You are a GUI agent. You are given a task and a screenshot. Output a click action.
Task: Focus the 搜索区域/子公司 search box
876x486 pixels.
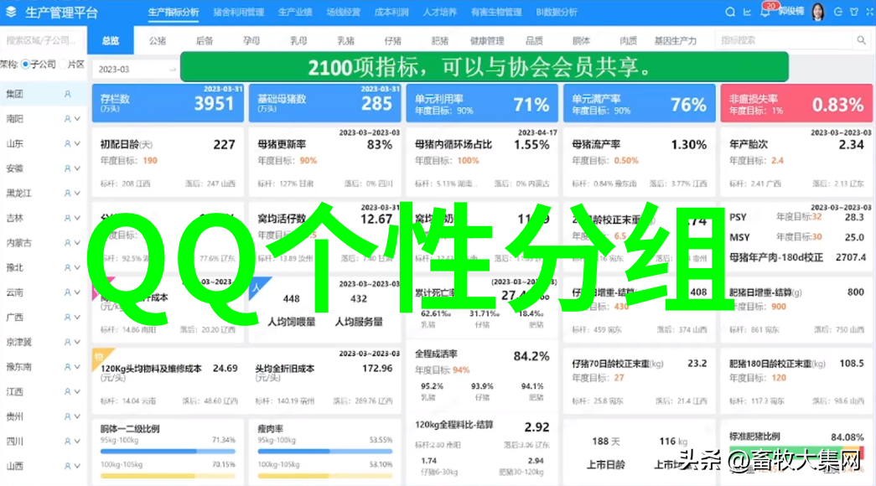(x=43, y=40)
